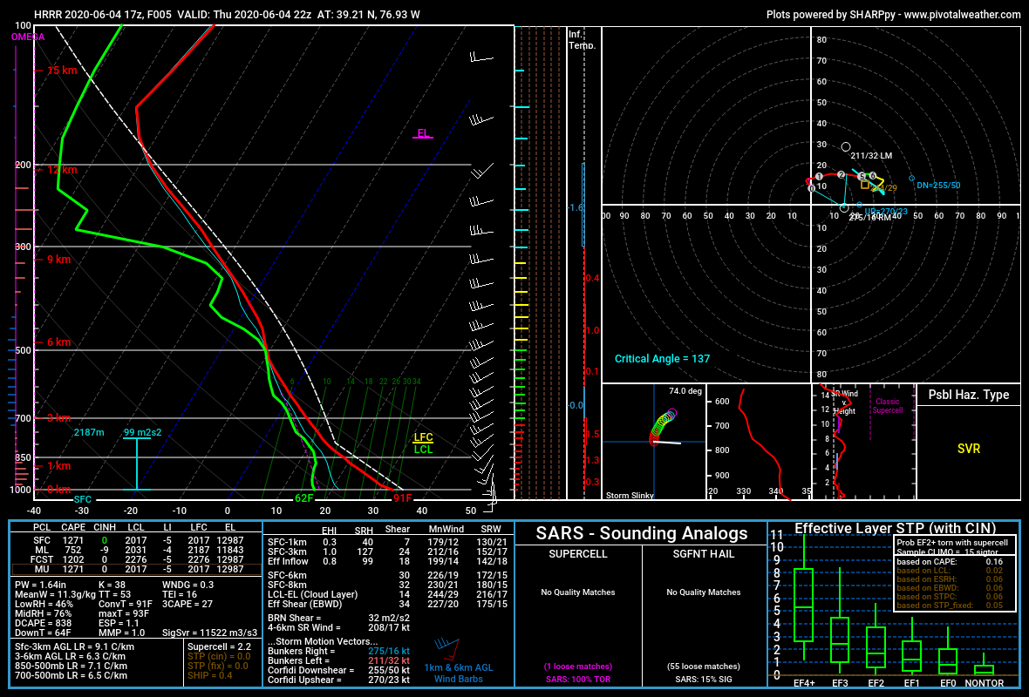Select the STP (cin) = 0.0 parameter
This screenshot has height=697, width=1029.
point(219,656)
